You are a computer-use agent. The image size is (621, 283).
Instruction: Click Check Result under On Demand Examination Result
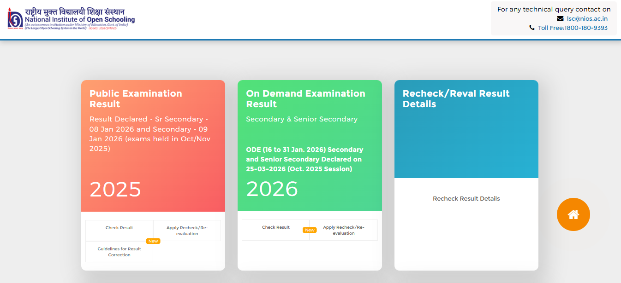pyautogui.click(x=275, y=227)
